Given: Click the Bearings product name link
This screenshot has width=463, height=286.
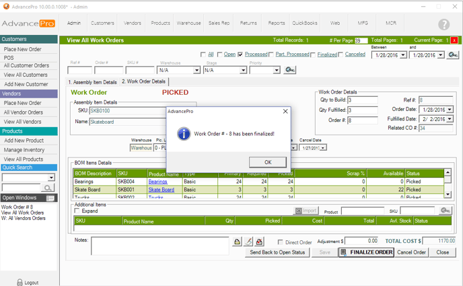Looking at the screenshot, I should click(x=157, y=182).
